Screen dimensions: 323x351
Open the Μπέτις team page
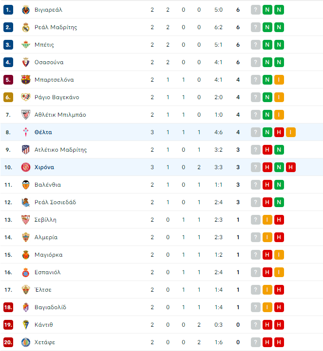coord(44,45)
